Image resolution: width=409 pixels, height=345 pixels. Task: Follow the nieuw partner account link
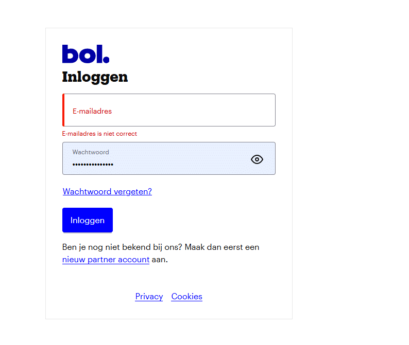(x=106, y=260)
